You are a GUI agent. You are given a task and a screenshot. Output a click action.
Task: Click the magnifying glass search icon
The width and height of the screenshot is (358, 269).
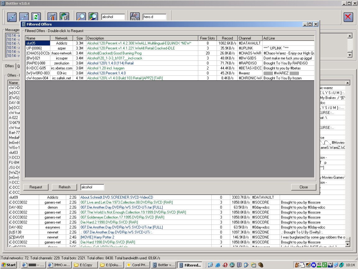pos(81,17)
